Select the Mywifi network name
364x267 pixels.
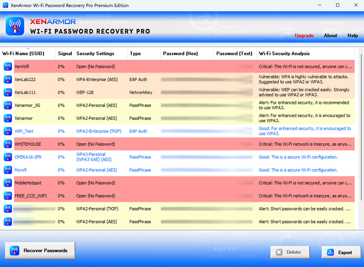pos(20,170)
